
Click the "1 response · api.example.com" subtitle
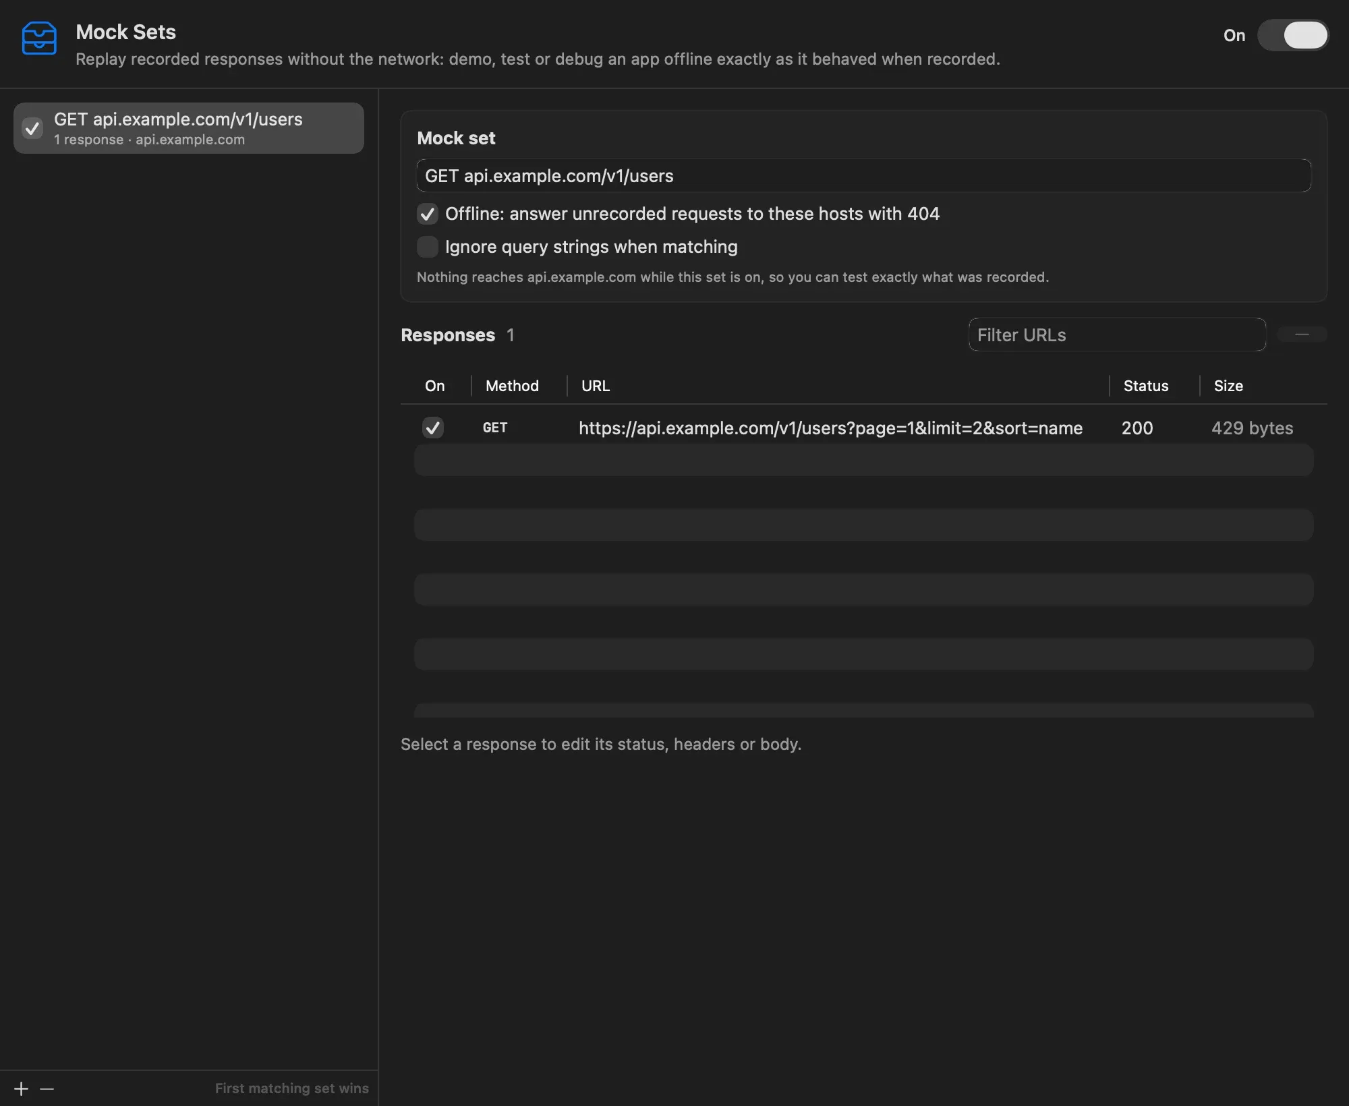(x=149, y=140)
